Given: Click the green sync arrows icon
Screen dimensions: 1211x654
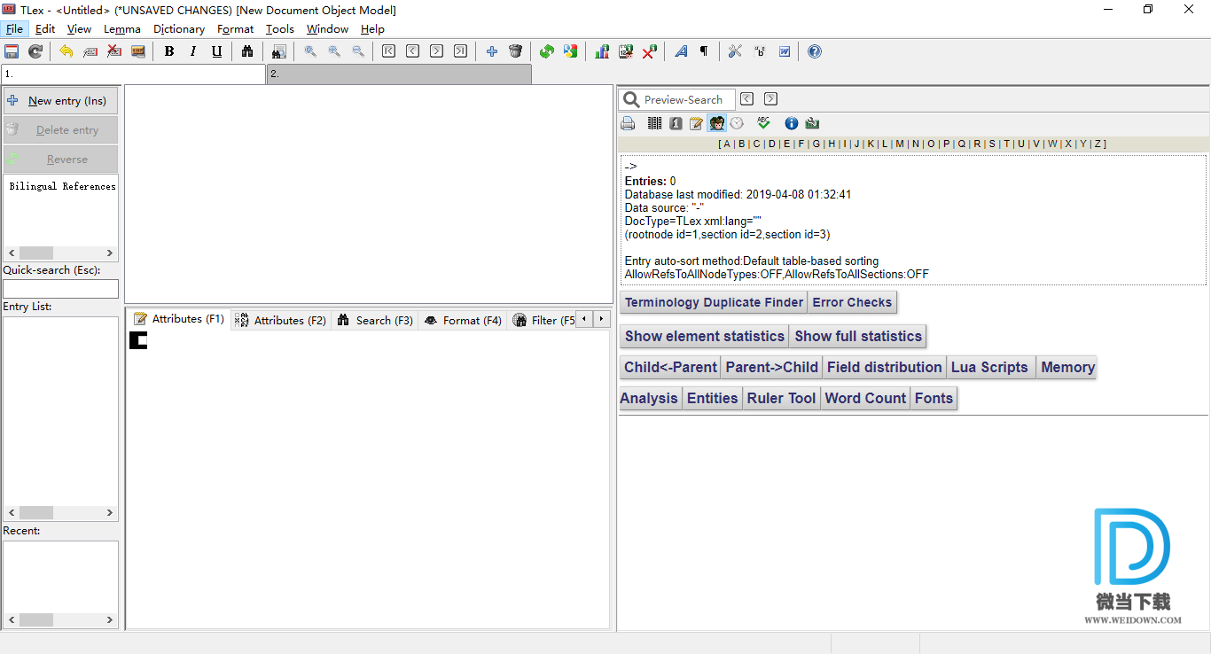Looking at the screenshot, I should (x=547, y=51).
